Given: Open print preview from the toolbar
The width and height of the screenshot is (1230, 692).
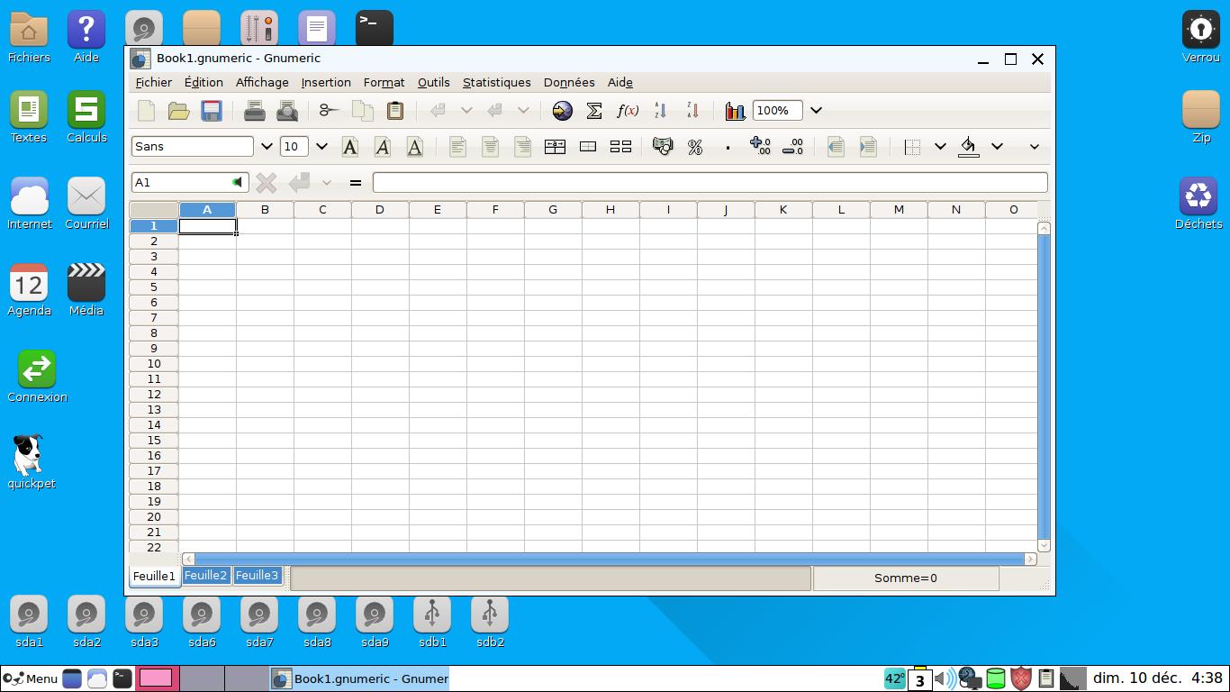Looking at the screenshot, I should (x=287, y=111).
